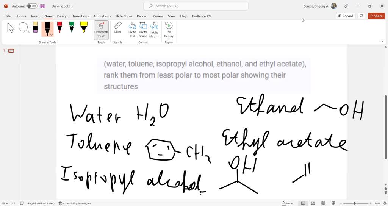Switch to Reading View
Viewport: 388px width, 206px height.
(x=323, y=203)
